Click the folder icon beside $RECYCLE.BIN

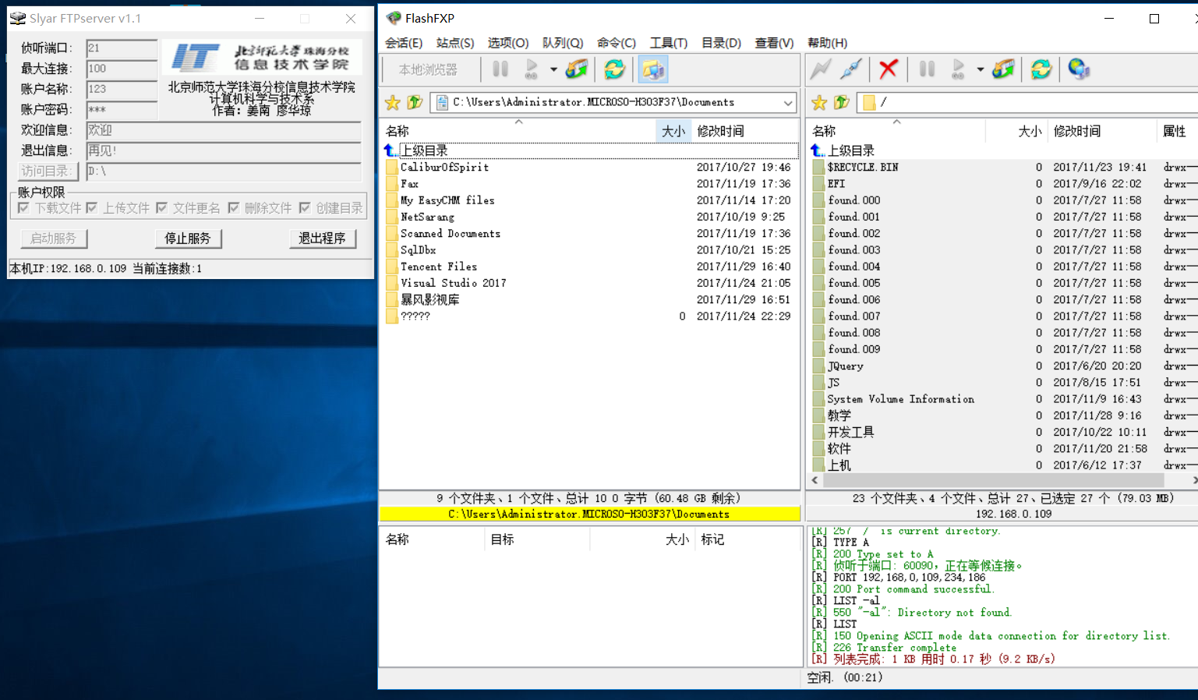818,167
